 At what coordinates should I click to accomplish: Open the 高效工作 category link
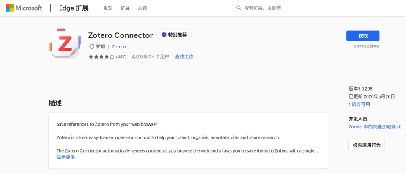click(184, 57)
